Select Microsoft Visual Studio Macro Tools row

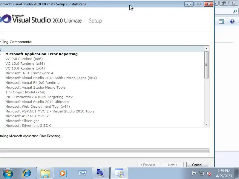tap(36, 87)
